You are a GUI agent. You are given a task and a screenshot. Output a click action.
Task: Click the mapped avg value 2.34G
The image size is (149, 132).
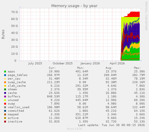coord(112,114)
